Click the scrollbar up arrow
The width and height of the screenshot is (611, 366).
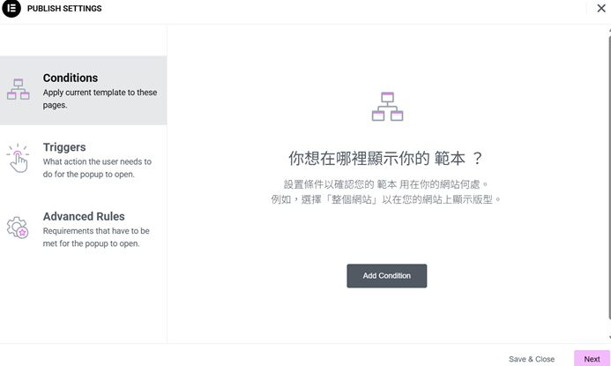607,29
